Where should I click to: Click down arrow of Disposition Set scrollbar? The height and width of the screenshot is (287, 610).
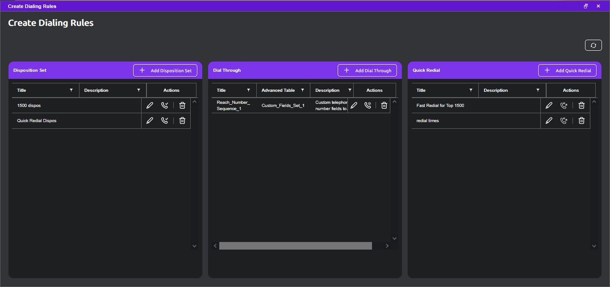[x=194, y=246]
